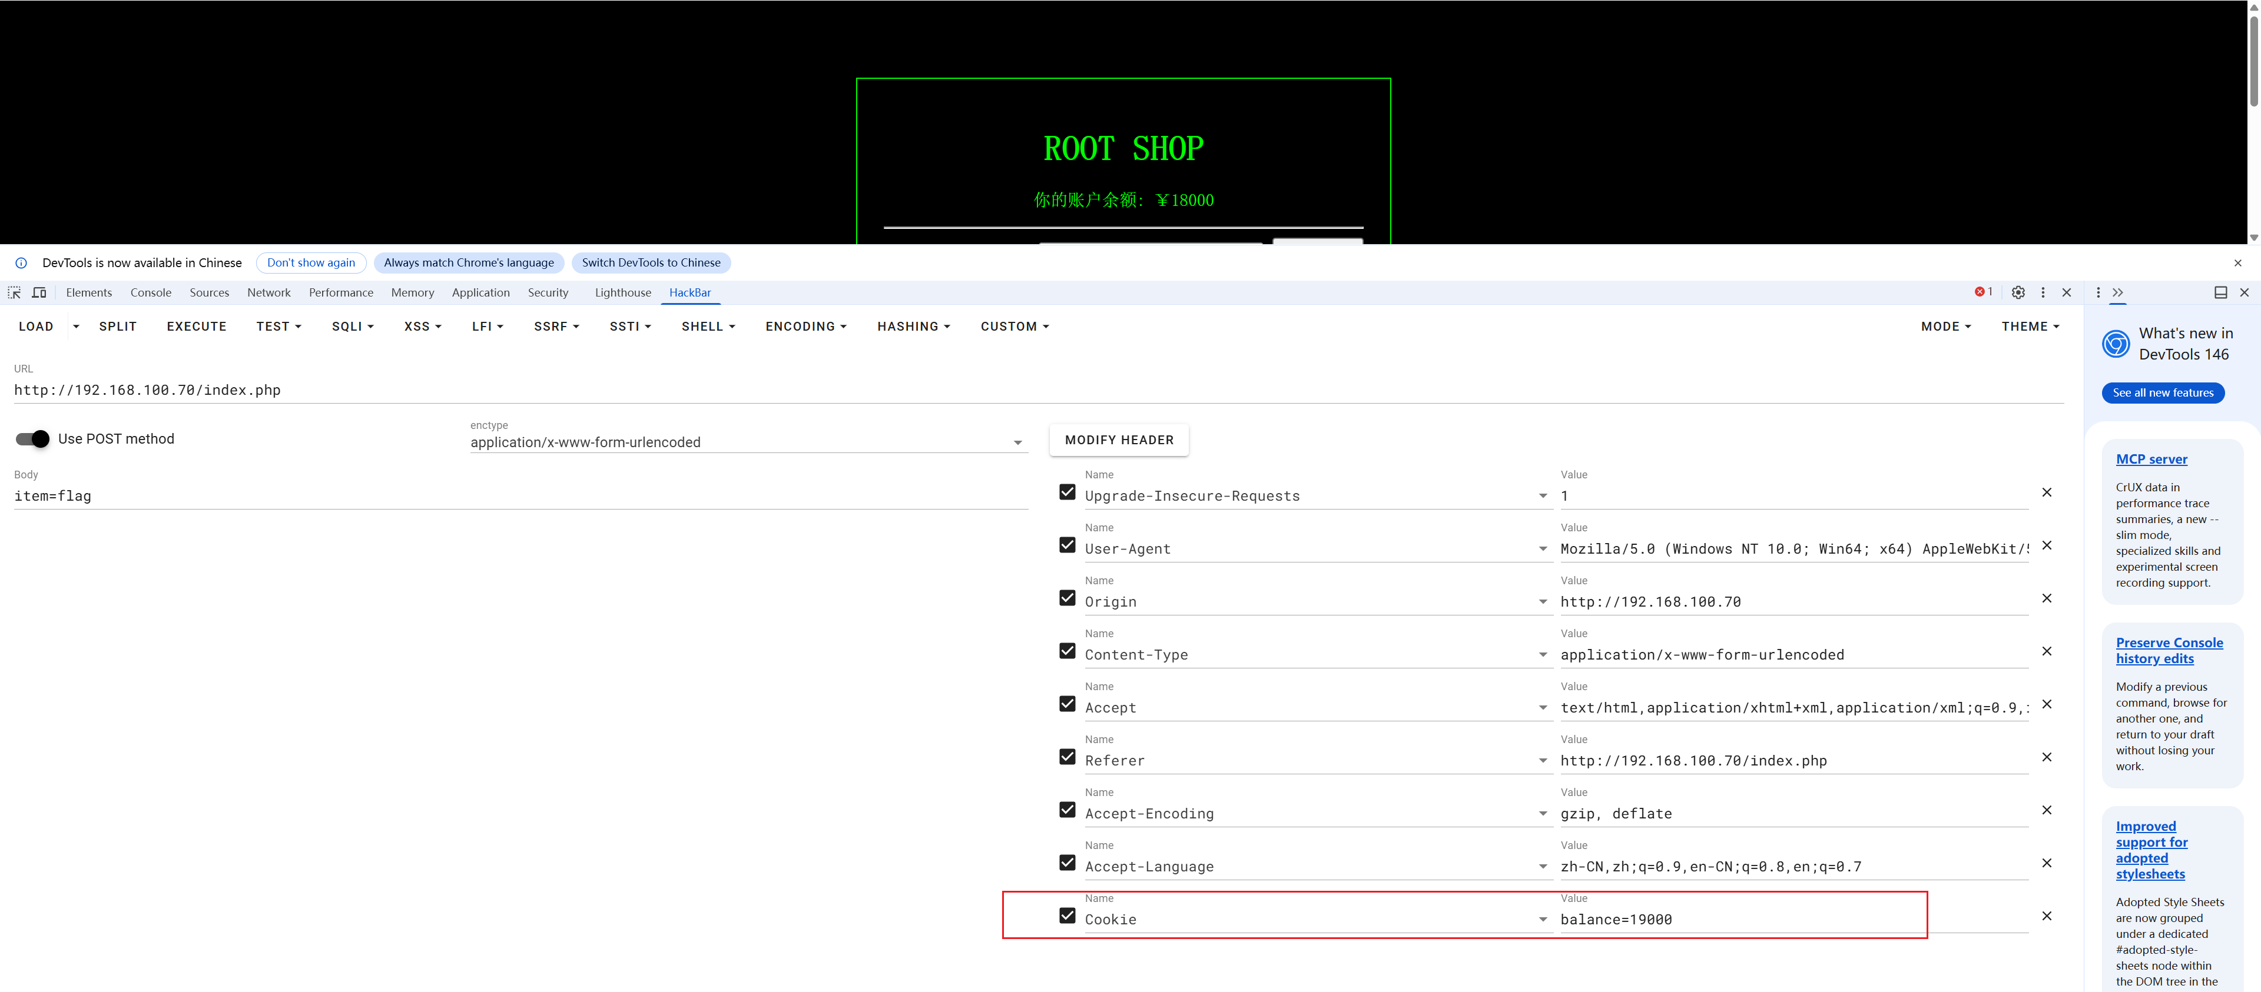Remove the Cookie header row

(2046, 916)
